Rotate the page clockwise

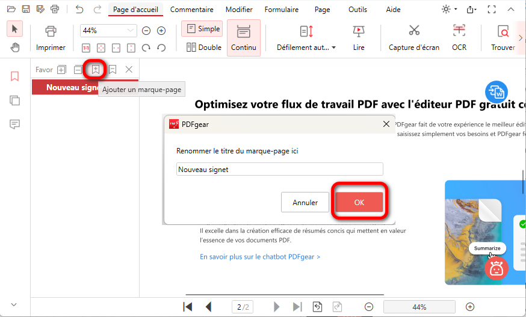click(x=146, y=48)
